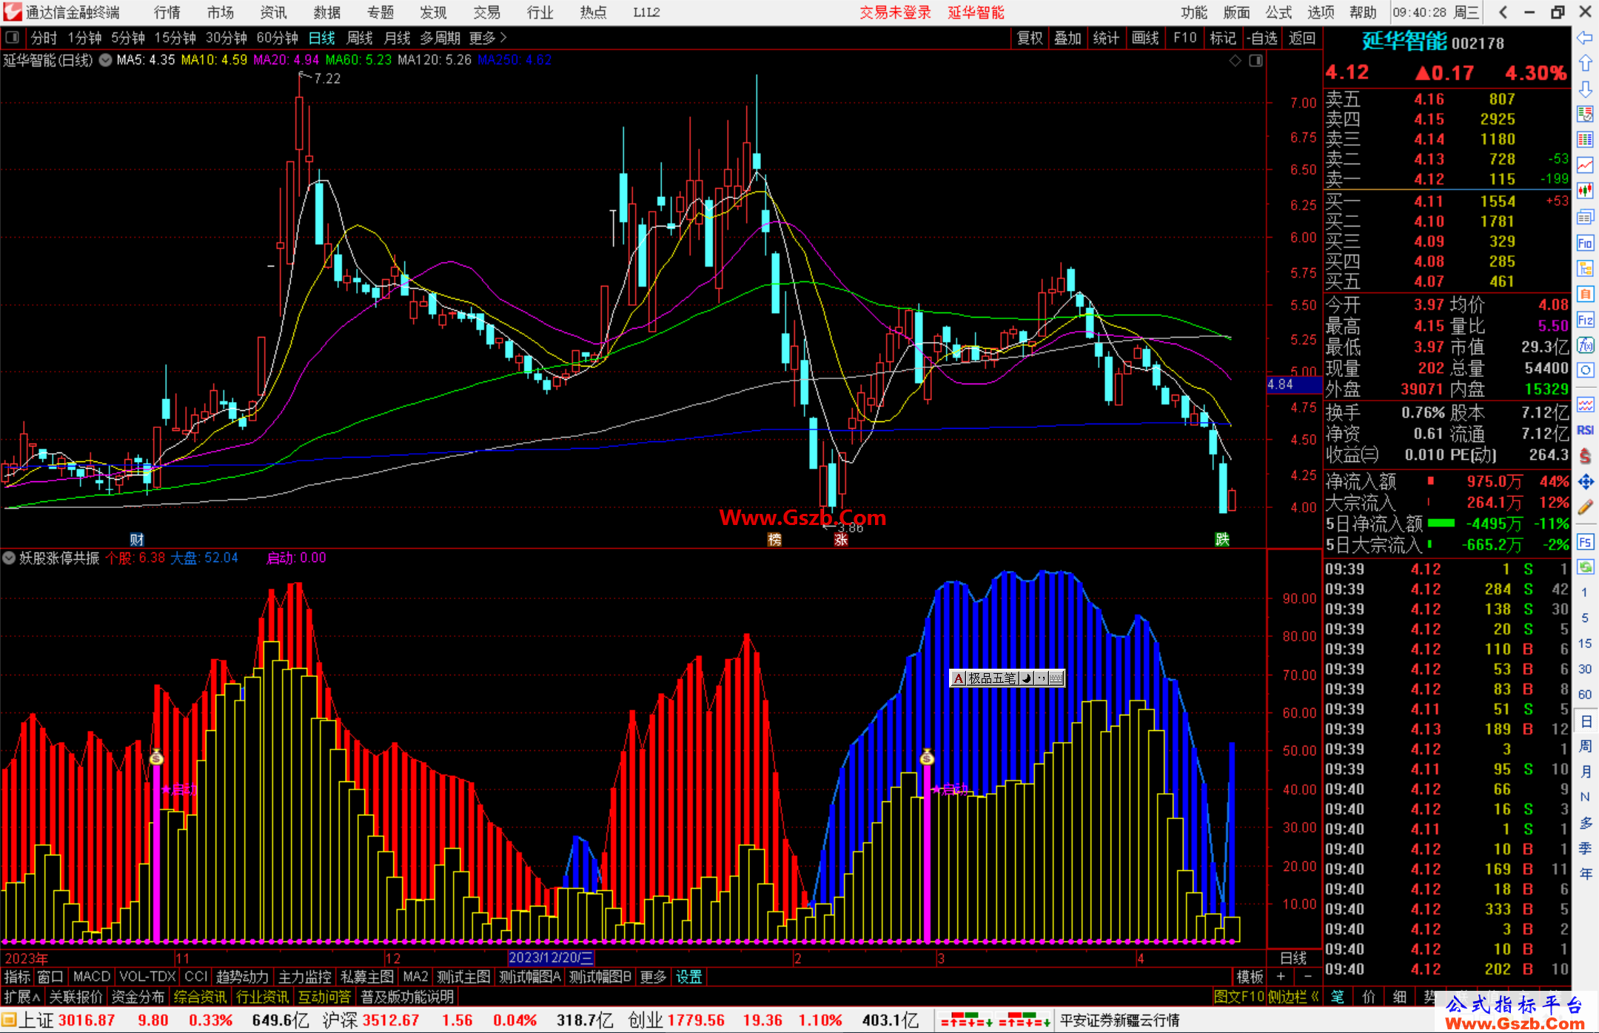
Task: Open the 更多 indicator list in the bottom tab bar
Action: tap(653, 977)
